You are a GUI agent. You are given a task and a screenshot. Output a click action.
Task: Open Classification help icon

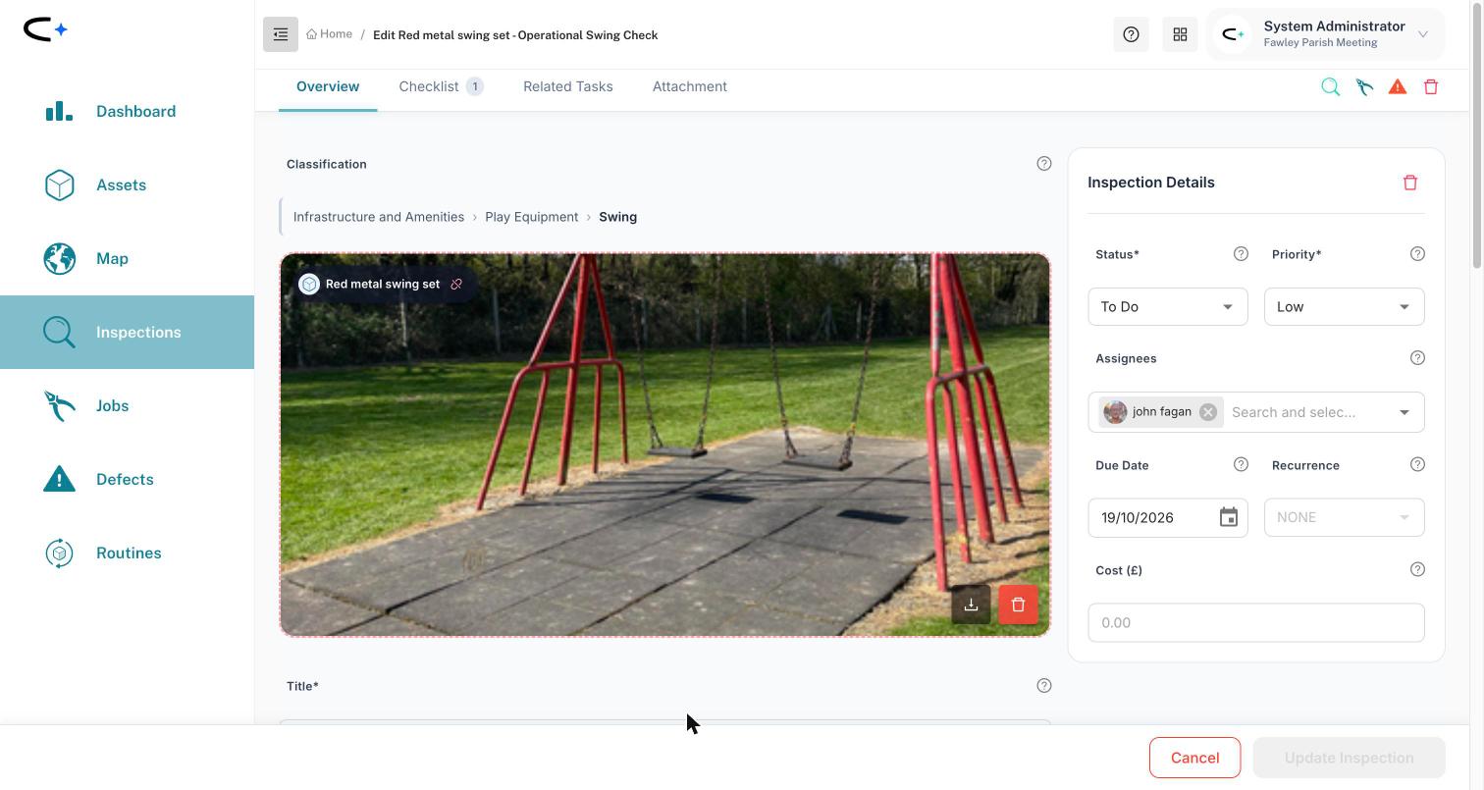1044,164
